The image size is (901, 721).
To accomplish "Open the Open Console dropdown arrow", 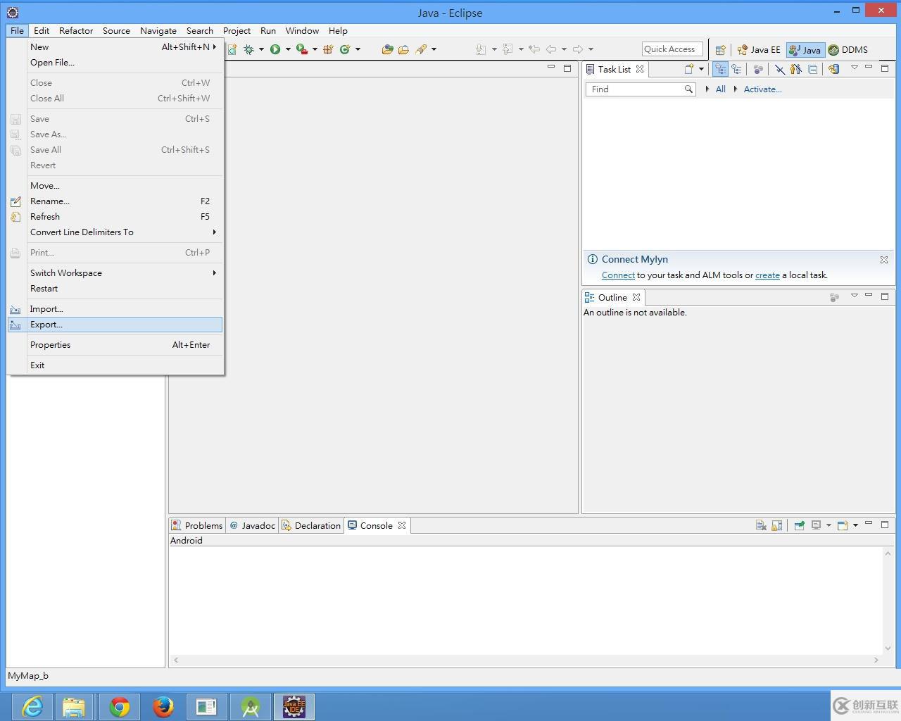I will tap(855, 525).
